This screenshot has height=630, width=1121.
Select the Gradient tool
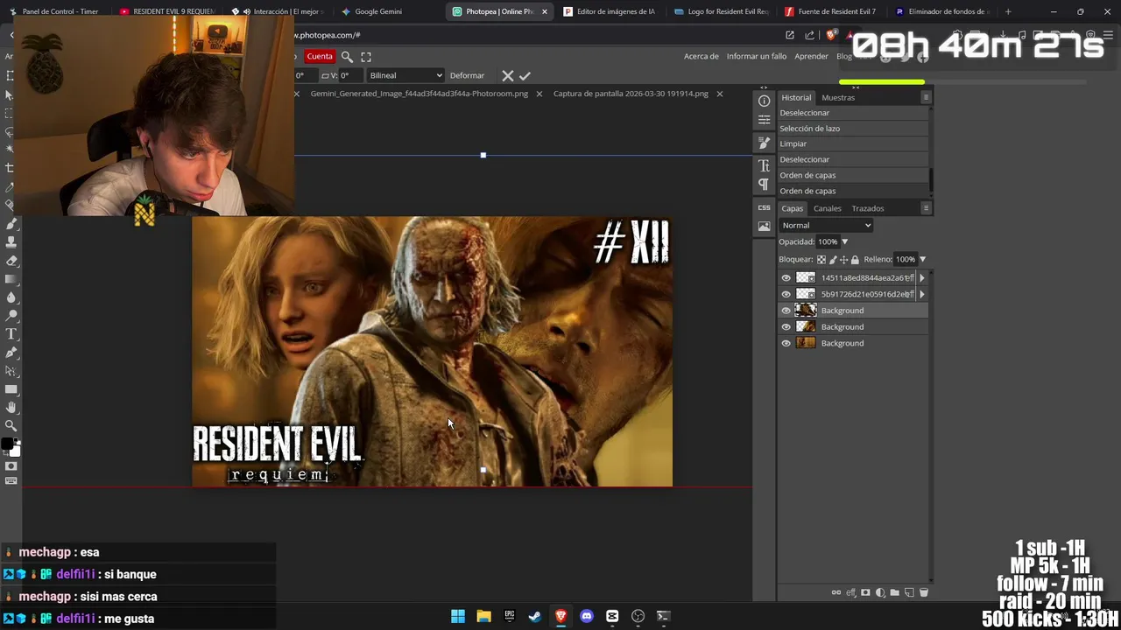coord(11,279)
